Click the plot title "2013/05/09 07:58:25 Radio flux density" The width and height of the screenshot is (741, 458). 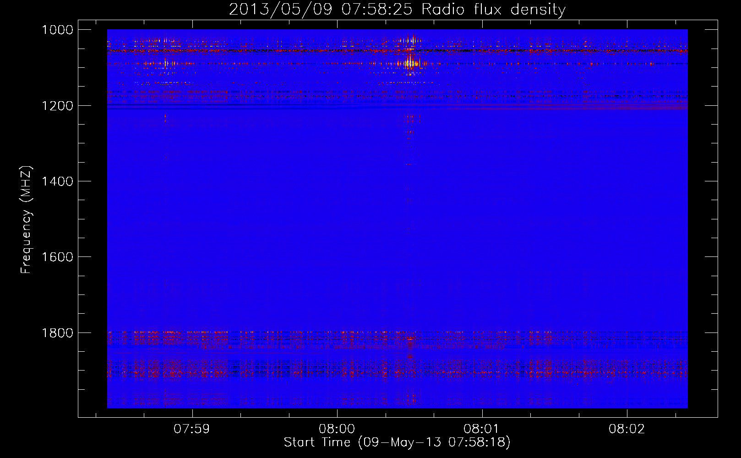[397, 9]
